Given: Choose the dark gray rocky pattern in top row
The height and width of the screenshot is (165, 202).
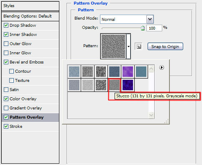Looking at the screenshot, I should pyautogui.click(x=101, y=71).
